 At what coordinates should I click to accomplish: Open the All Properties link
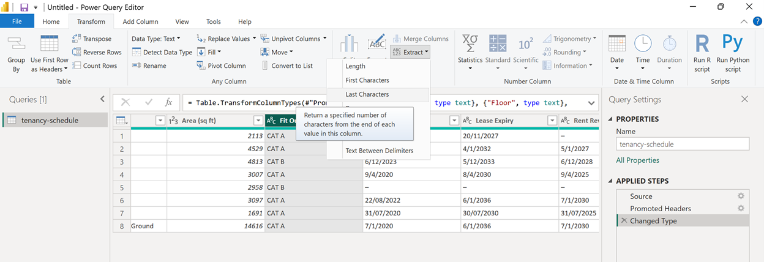pos(637,160)
